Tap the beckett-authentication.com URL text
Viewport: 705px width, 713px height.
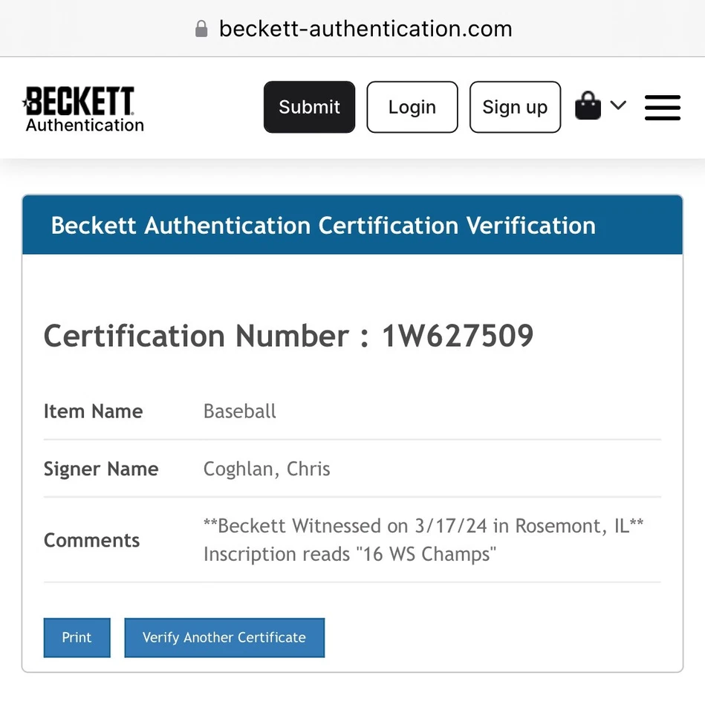point(366,29)
